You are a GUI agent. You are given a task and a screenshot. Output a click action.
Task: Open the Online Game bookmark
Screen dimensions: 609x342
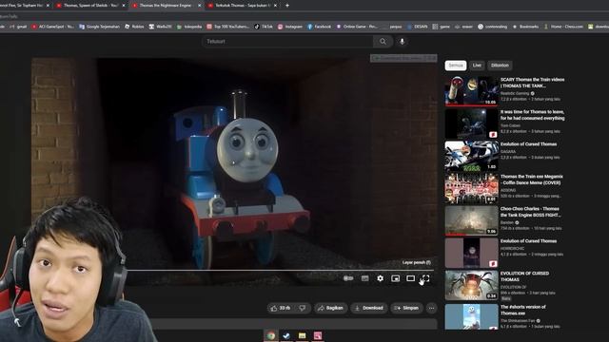click(x=357, y=27)
